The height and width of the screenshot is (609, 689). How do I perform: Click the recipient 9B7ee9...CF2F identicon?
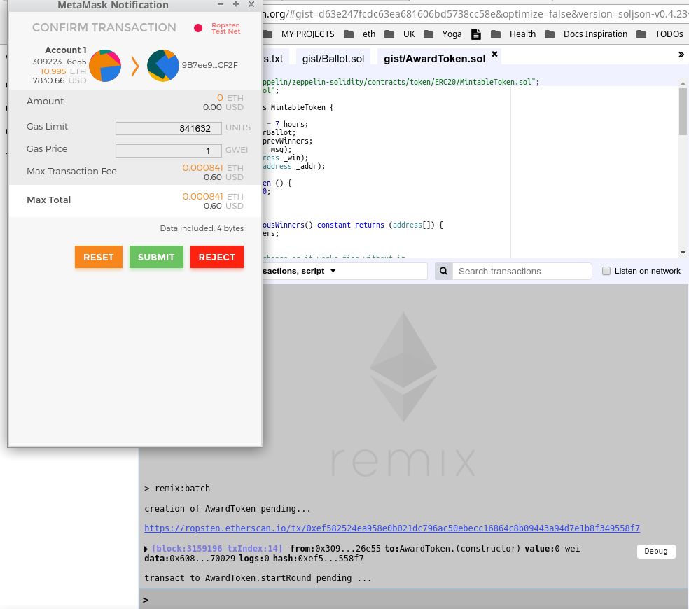click(163, 66)
